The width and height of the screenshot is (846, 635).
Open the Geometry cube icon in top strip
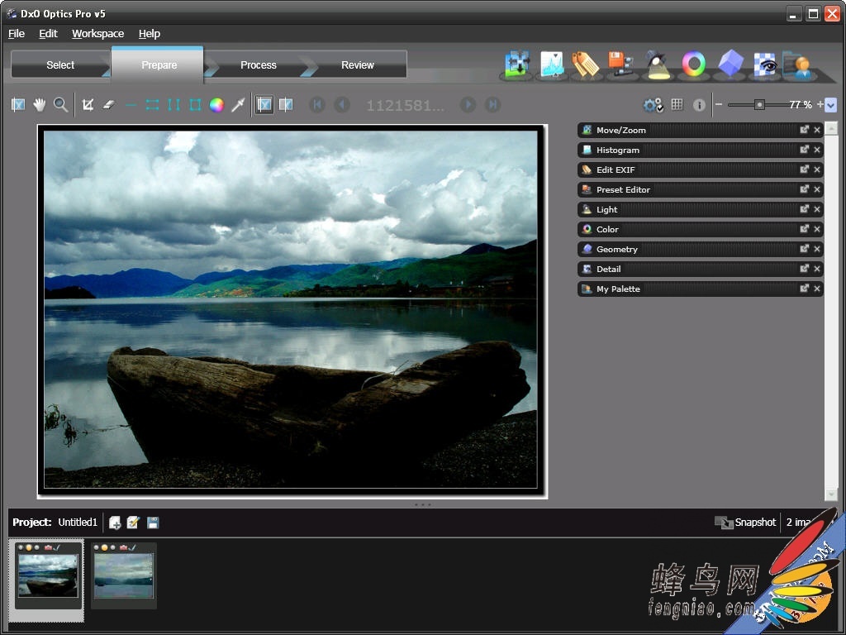point(730,64)
